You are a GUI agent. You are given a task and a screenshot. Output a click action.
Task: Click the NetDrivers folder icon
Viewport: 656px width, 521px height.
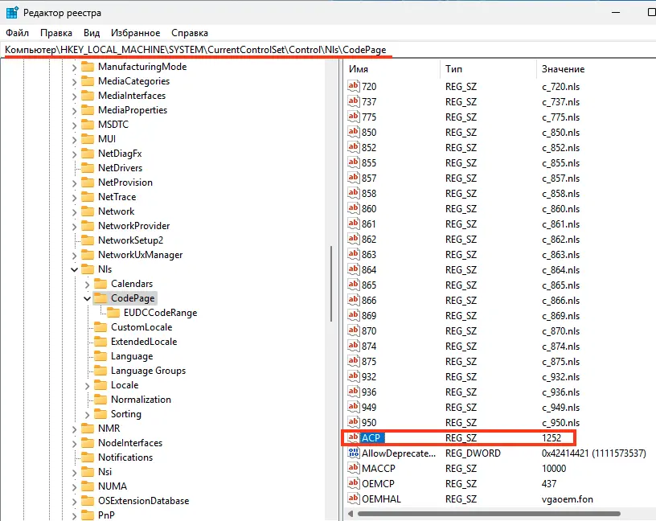click(x=88, y=167)
